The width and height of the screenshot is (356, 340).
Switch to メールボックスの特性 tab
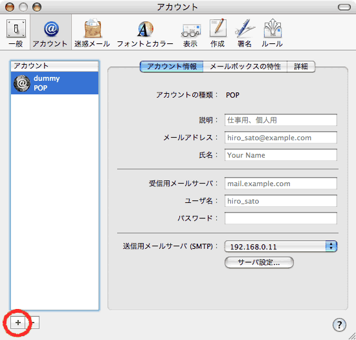click(245, 67)
